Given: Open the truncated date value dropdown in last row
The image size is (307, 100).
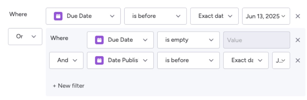Looking at the screenshot, I should (x=281, y=60).
